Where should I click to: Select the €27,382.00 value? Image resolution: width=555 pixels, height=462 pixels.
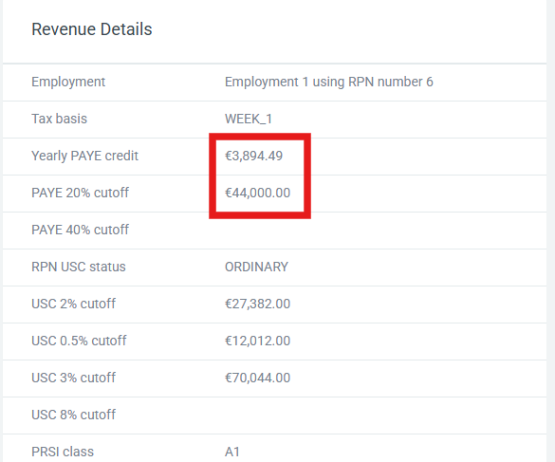click(x=258, y=304)
